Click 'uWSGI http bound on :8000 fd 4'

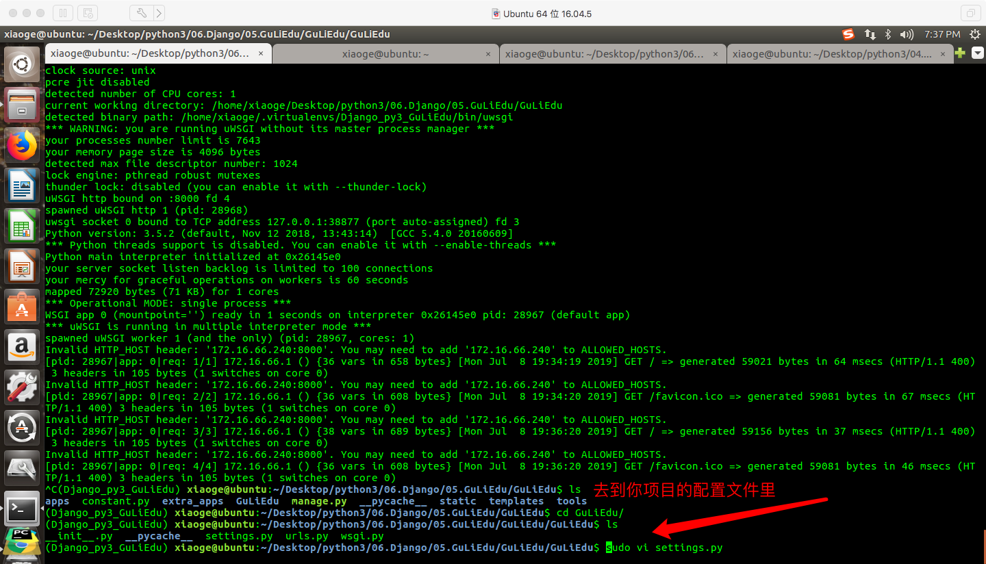[x=138, y=198]
